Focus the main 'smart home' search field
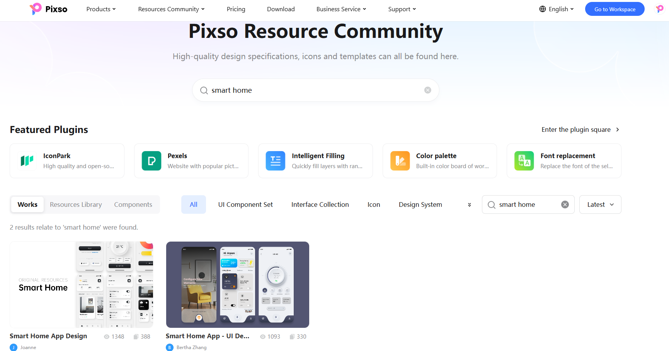 (315, 90)
